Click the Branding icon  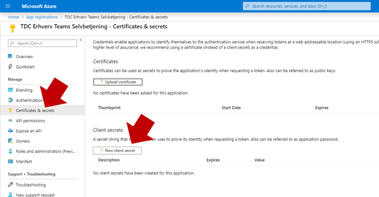pyautogui.click(x=10, y=90)
